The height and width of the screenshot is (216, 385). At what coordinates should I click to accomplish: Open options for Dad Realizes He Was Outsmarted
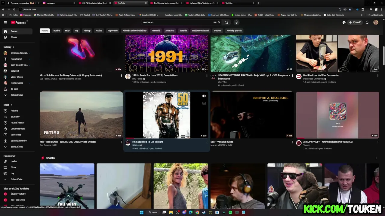(378, 76)
